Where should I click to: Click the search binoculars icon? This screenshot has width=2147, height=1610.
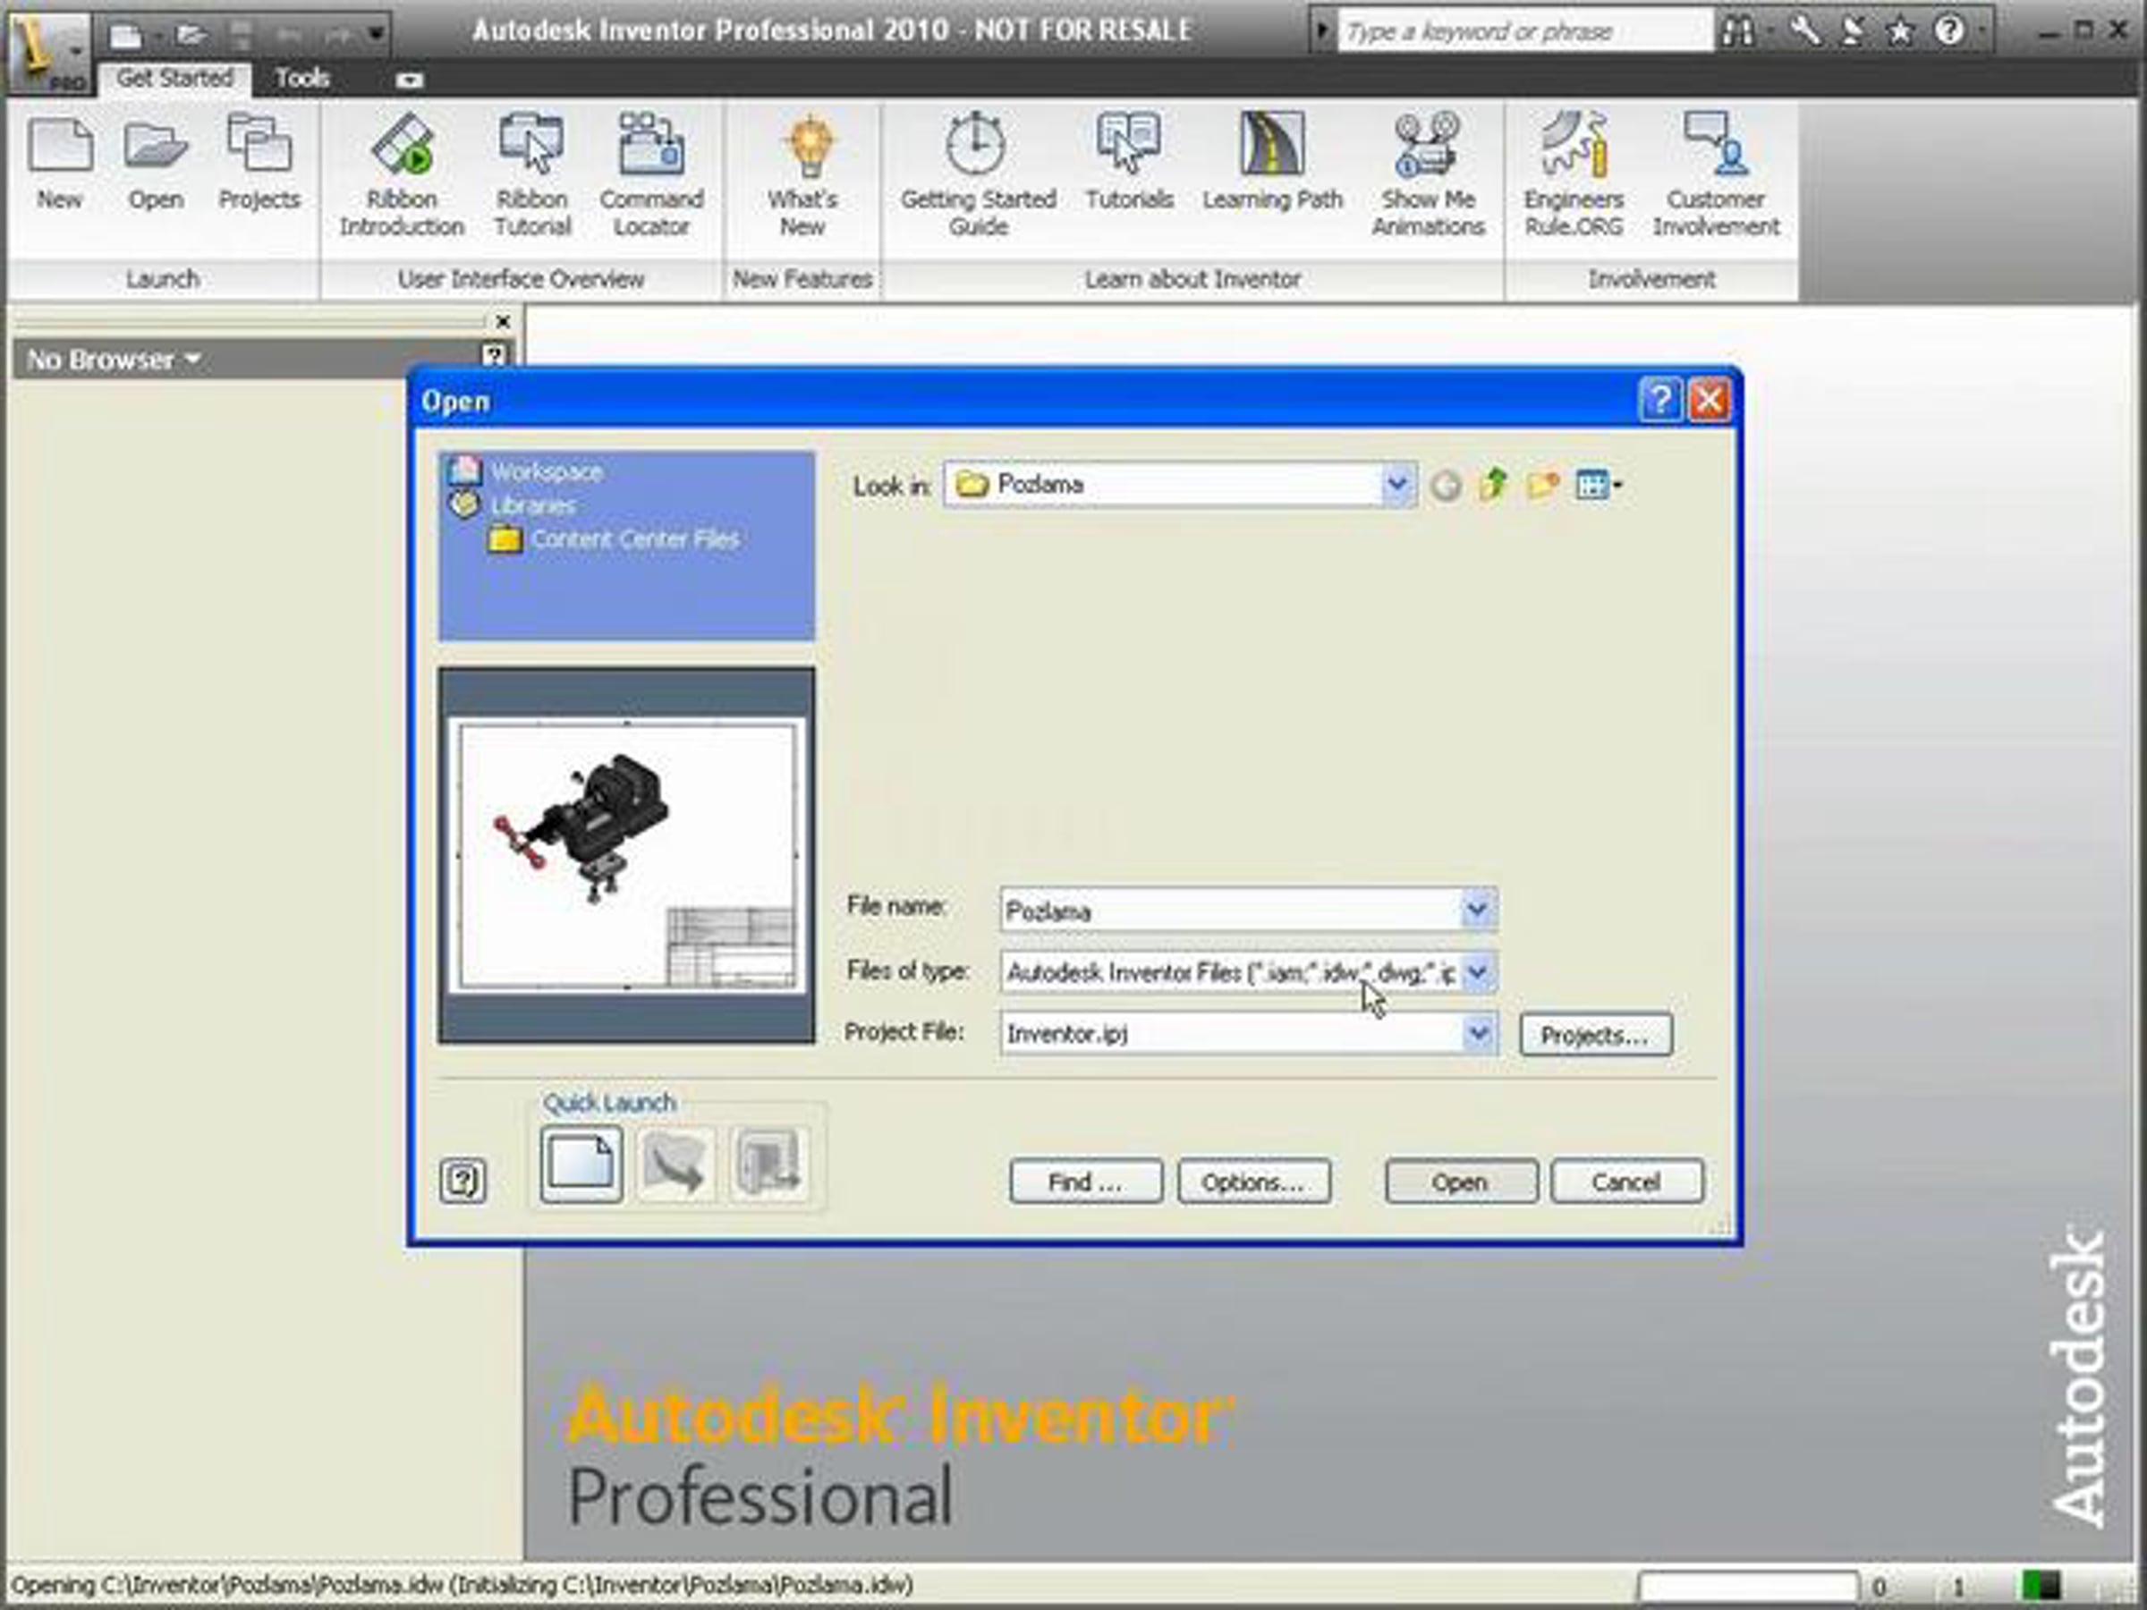tap(1737, 31)
